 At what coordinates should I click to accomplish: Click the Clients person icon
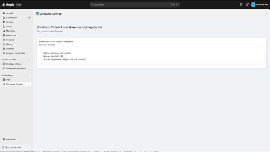4,26
